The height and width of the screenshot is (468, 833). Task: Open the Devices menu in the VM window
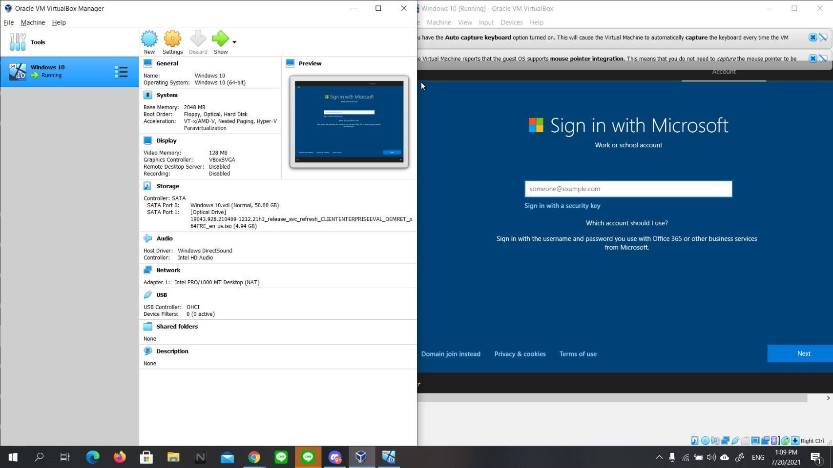click(x=511, y=22)
